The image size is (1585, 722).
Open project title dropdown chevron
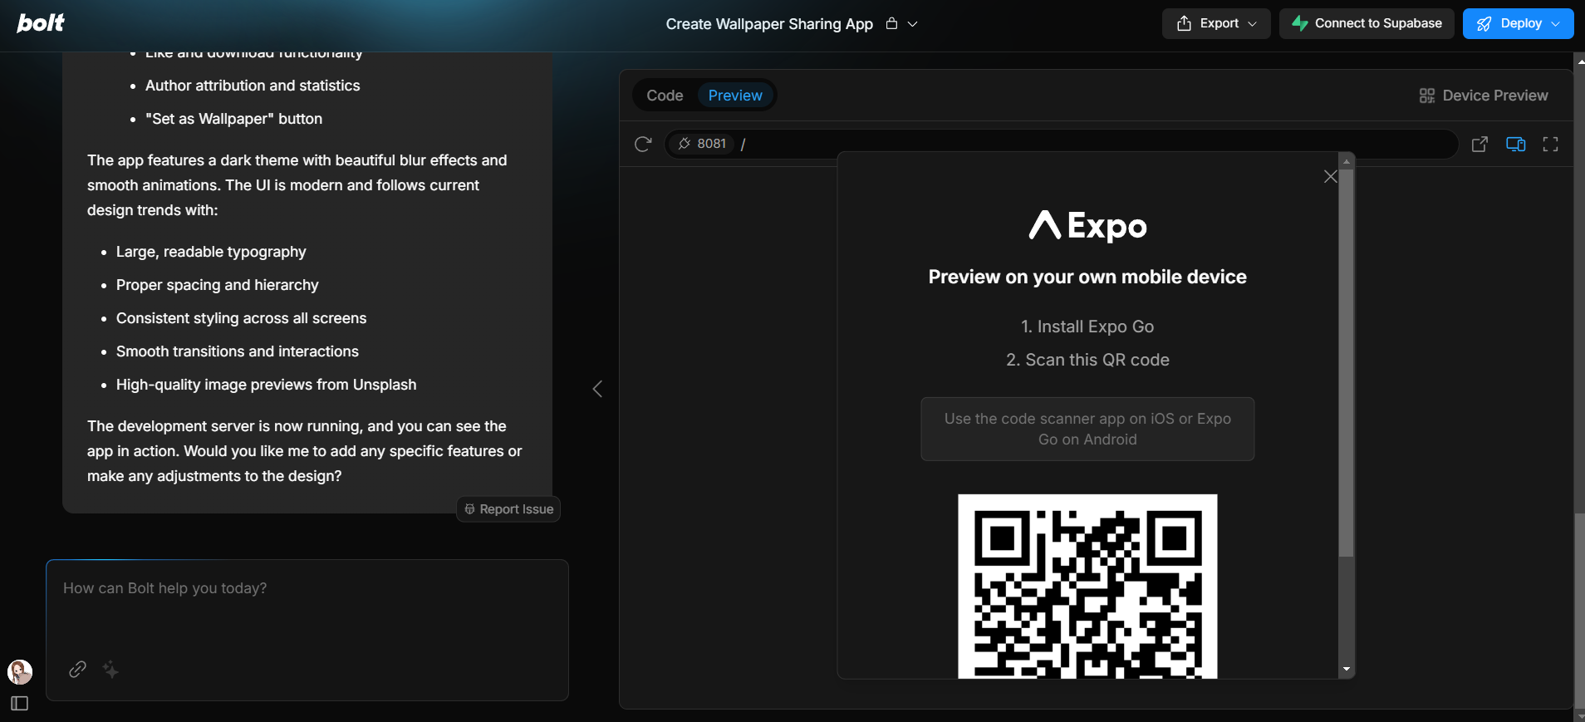(912, 24)
